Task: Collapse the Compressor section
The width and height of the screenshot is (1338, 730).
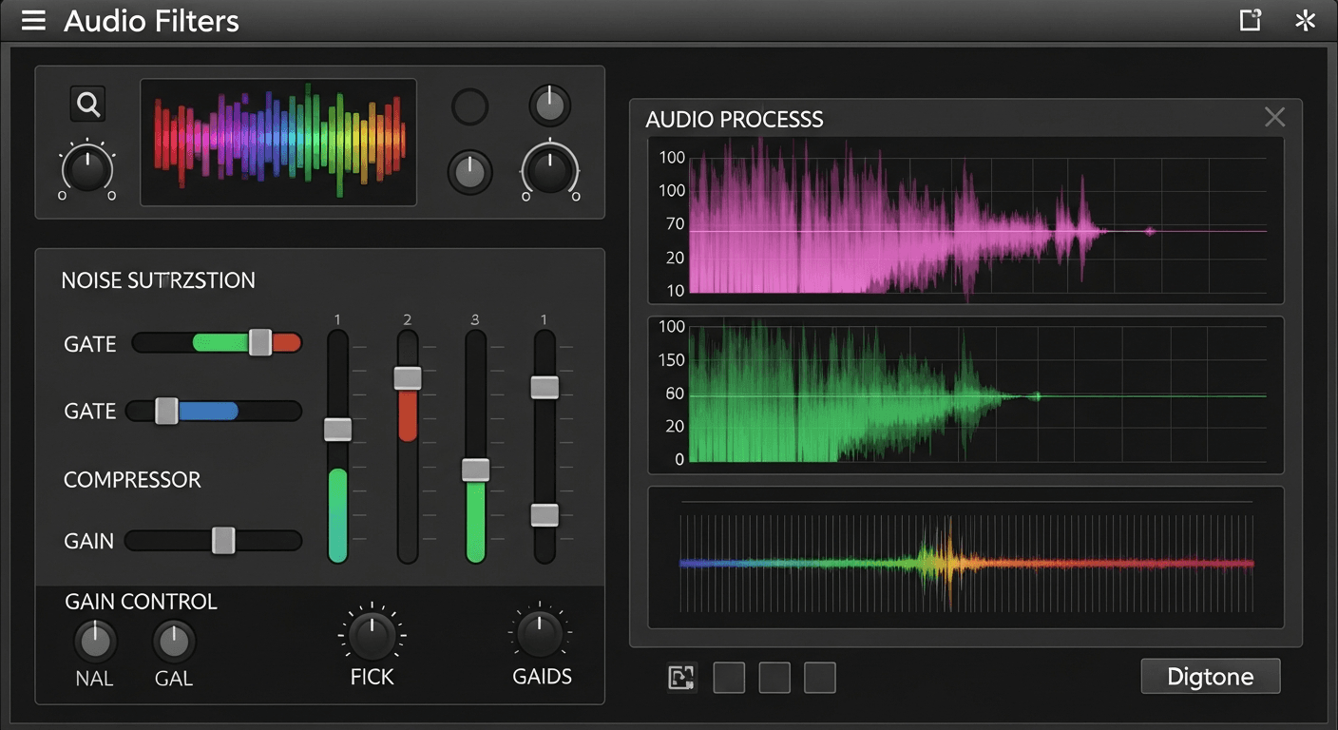Action: click(x=133, y=480)
